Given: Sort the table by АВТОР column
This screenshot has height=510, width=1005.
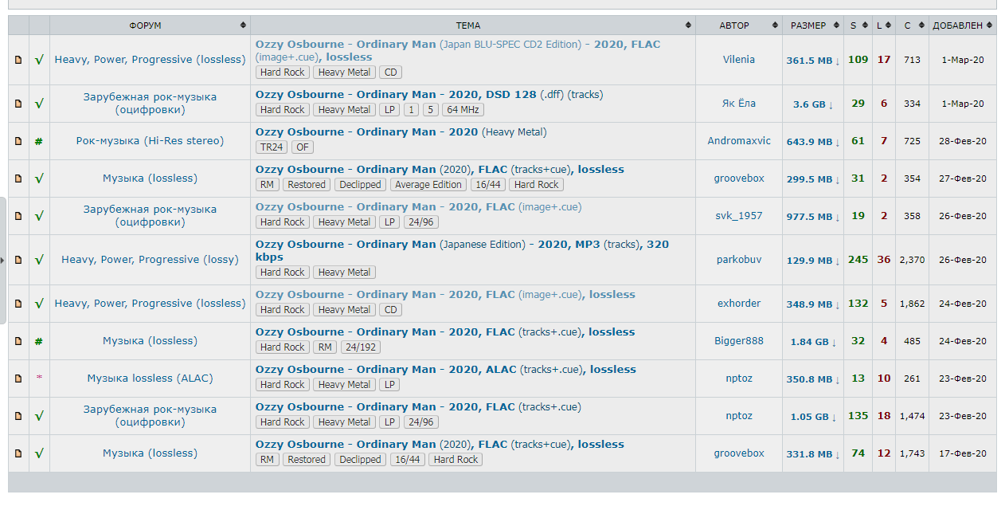Looking at the screenshot, I should 739,25.
